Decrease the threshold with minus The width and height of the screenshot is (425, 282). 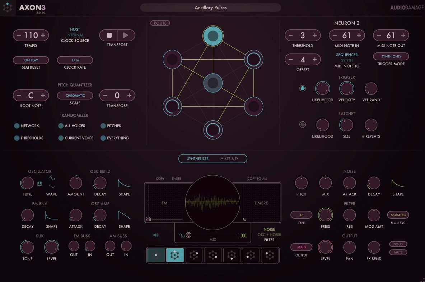tap(291, 35)
